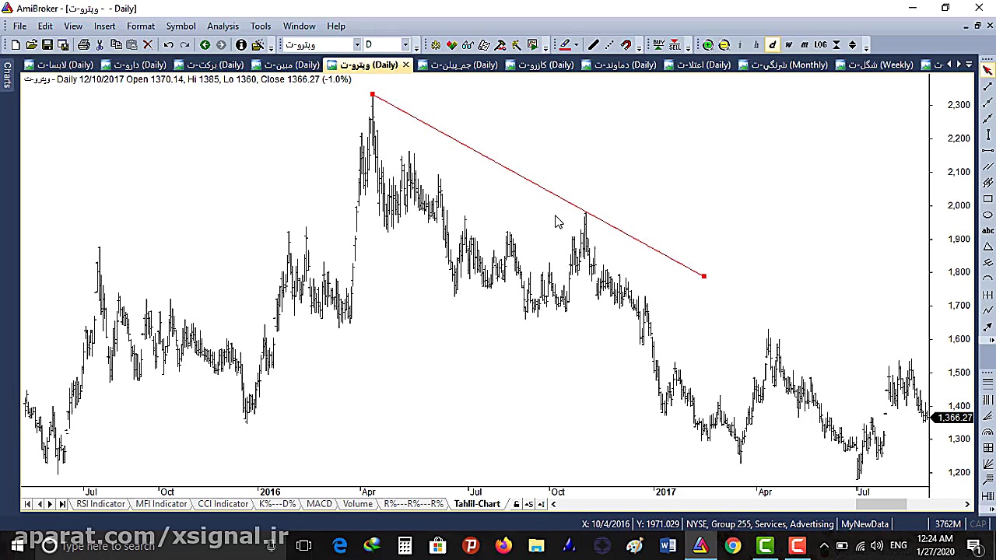996x560 pixels.
Task: Close the active (Daily) chart tab
Action: click(x=405, y=65)
